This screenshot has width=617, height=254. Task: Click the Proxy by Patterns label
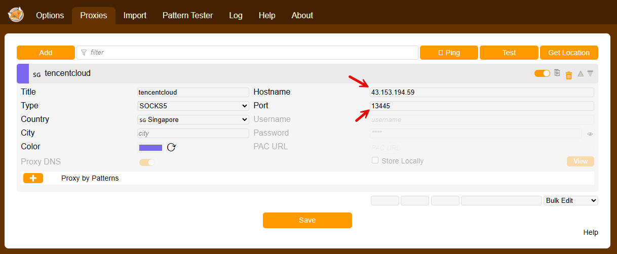90,178
